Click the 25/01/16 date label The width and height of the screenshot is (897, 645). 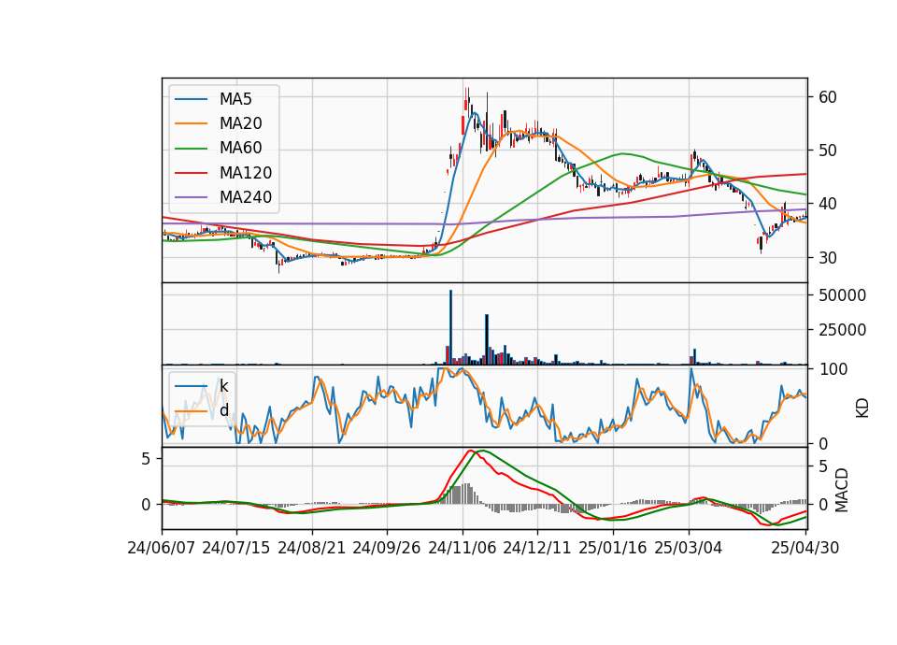click(x=613, y=548)
